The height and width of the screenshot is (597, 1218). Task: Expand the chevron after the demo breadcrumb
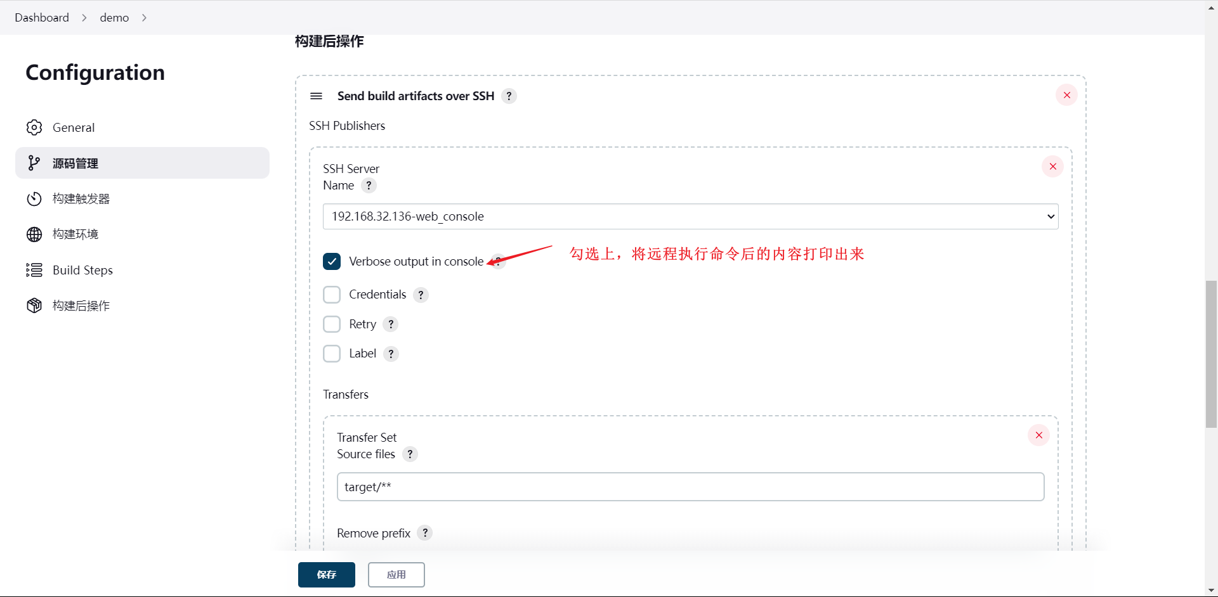click(x=144, y=18)
